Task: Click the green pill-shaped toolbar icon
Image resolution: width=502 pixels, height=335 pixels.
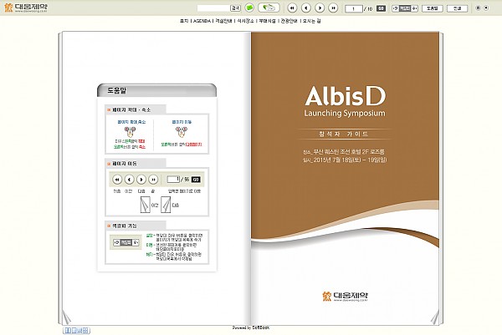Action: 268,8
